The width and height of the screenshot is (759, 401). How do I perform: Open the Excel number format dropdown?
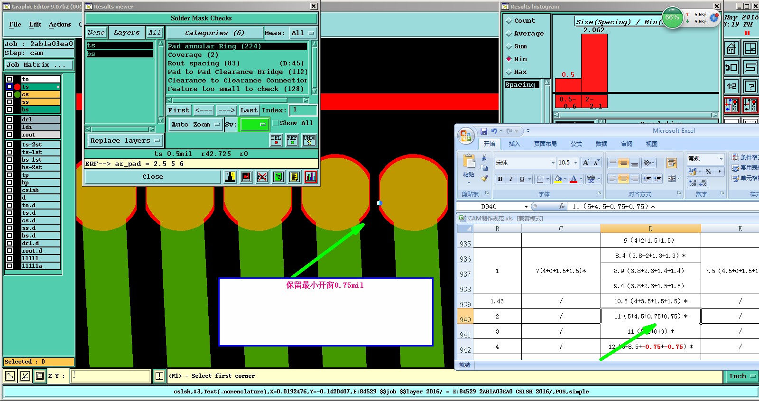721,159
